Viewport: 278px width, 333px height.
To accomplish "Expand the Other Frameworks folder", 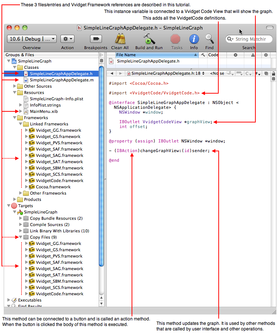I will click(x=21, y=193).
